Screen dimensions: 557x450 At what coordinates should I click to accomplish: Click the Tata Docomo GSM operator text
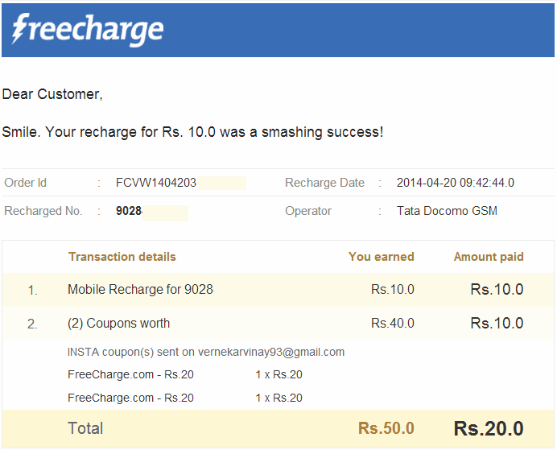tap(447, 211)
